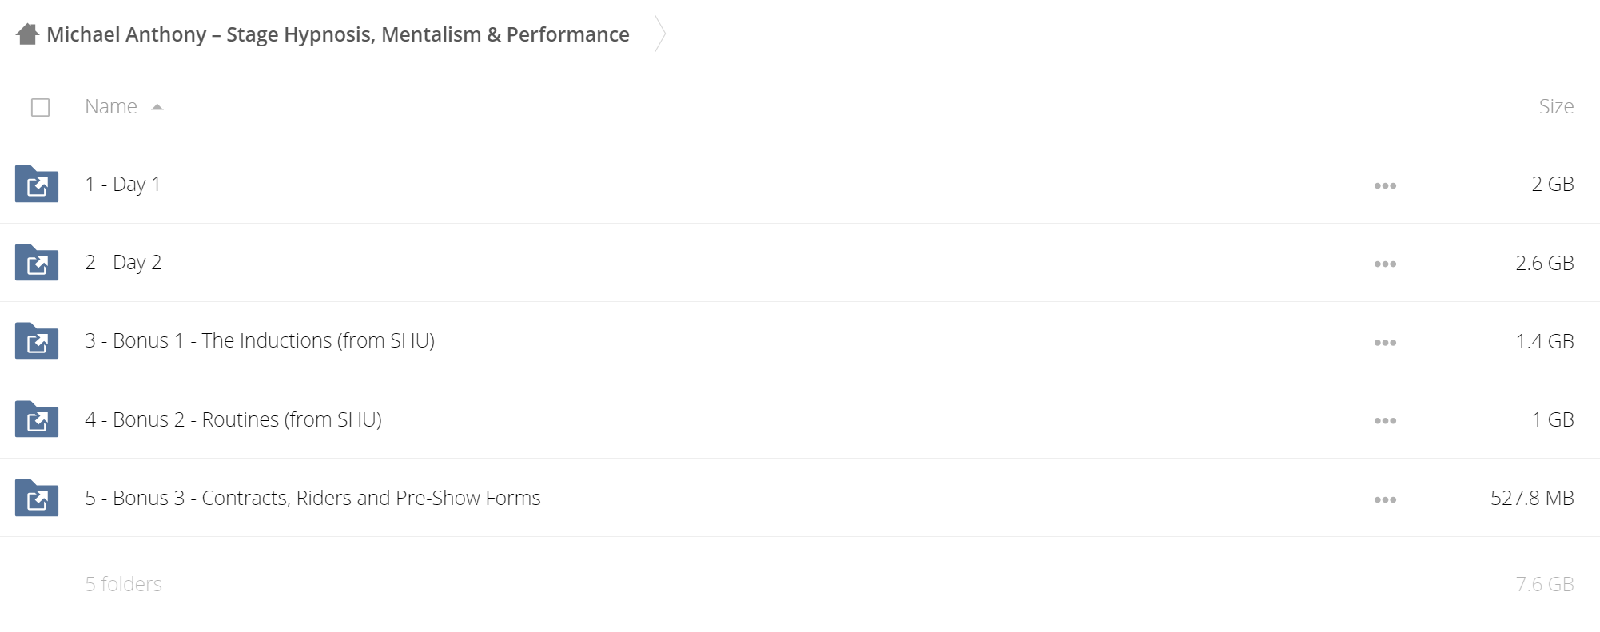Click the shared folder icon for Day 2
Screen dimensions: 1600x632
pos(37,262)
